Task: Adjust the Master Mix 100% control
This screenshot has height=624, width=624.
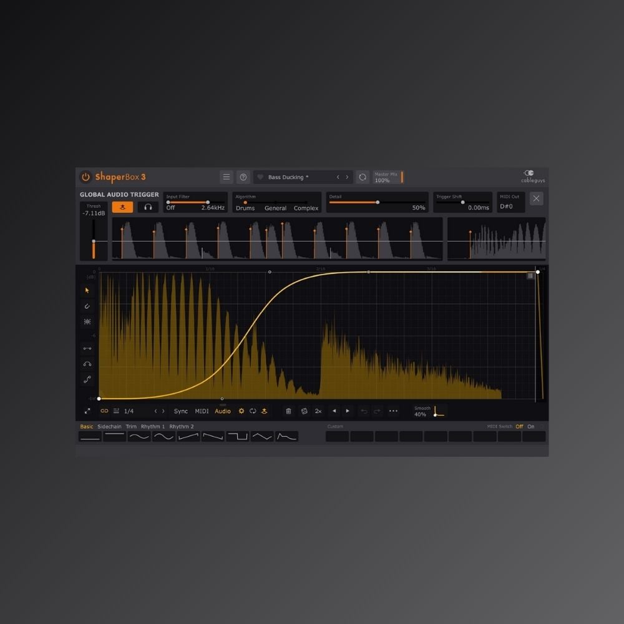Action: tap(388, 177)
